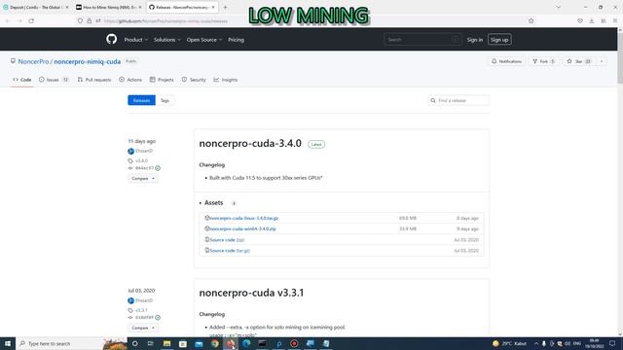The height and width of the screenshot is (350, 623).
Task: Expand the Open Source menu
Action: 204,40
